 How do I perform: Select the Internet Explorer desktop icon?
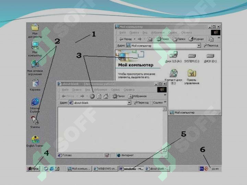click(35, 105)
